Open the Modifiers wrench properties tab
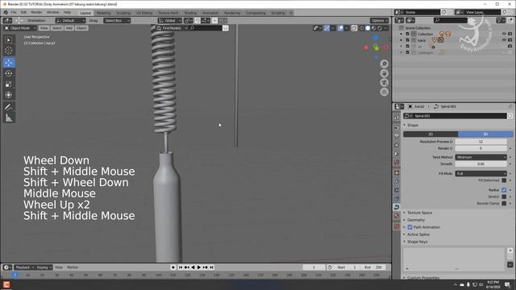The height and width of the screenshot is (290, 516). click(x=397, y=181)
